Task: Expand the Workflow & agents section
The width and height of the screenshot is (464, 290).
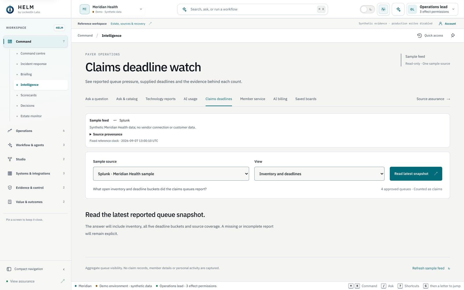Action: click(35, 145)
